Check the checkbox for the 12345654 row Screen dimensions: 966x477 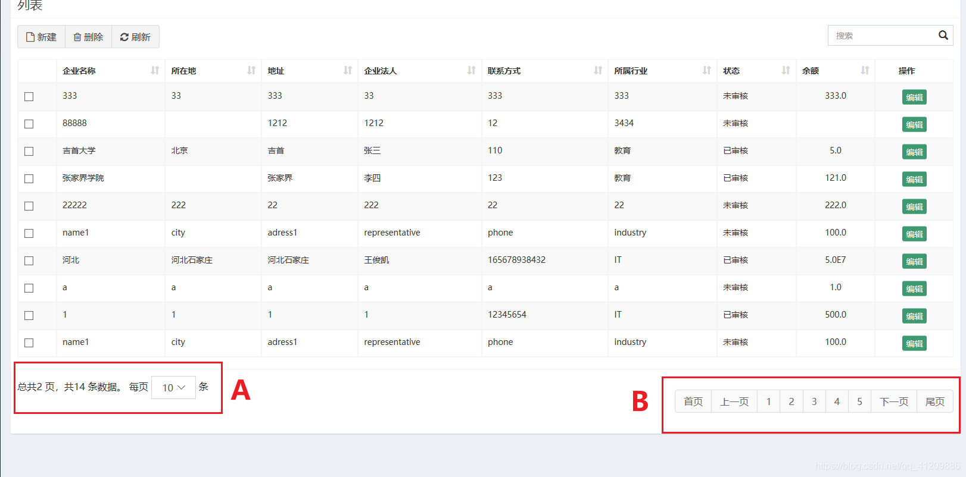29,315
